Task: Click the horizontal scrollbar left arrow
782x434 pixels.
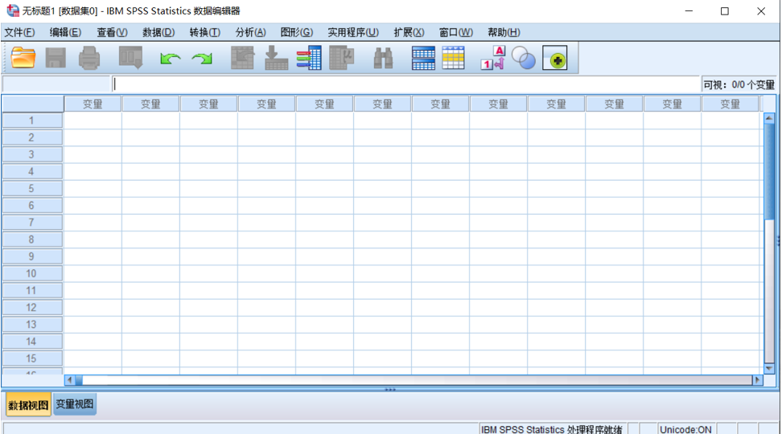Action: pyautogui.click(x=69, y=380)
